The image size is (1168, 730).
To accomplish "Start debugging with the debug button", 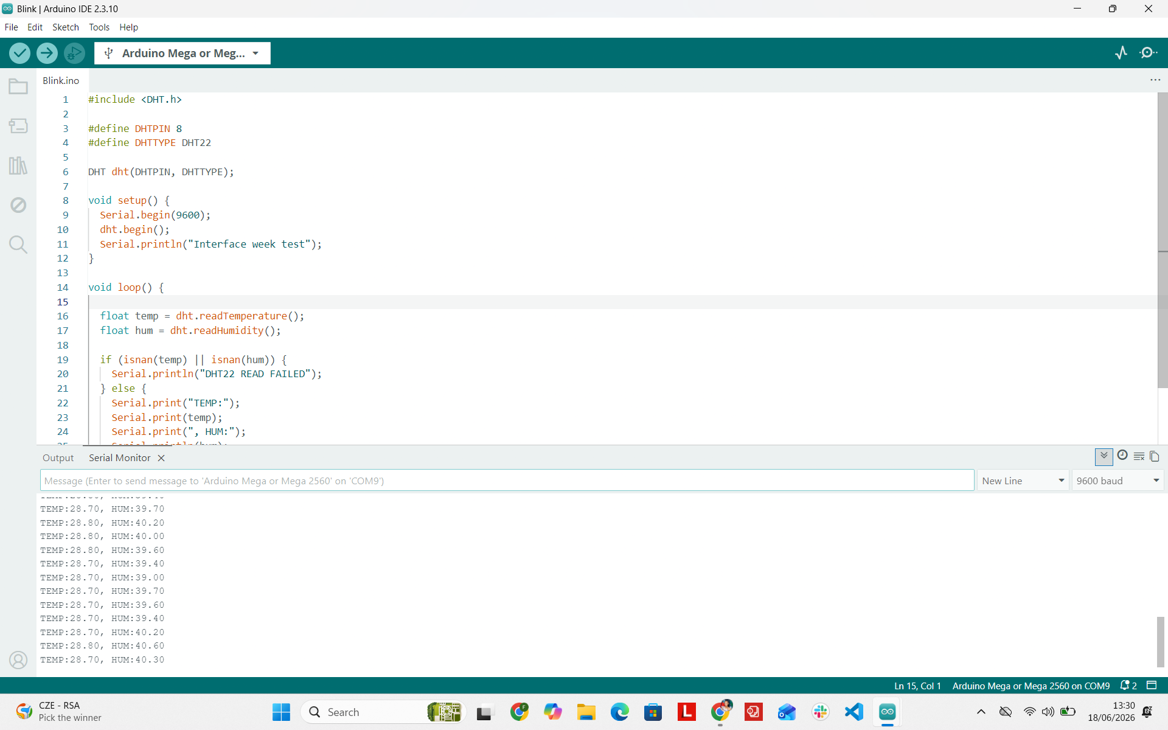I will click(74, 53).
